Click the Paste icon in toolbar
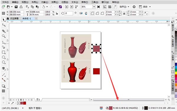177x111 pixels. [37, 7]
